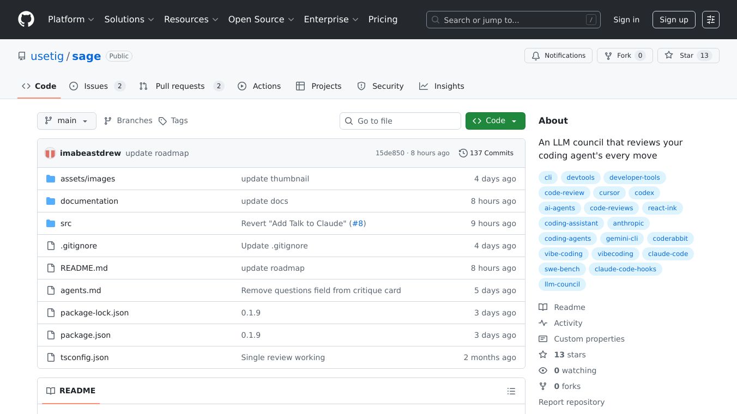Click the imabeastdrew avatar image

(50, 153)
